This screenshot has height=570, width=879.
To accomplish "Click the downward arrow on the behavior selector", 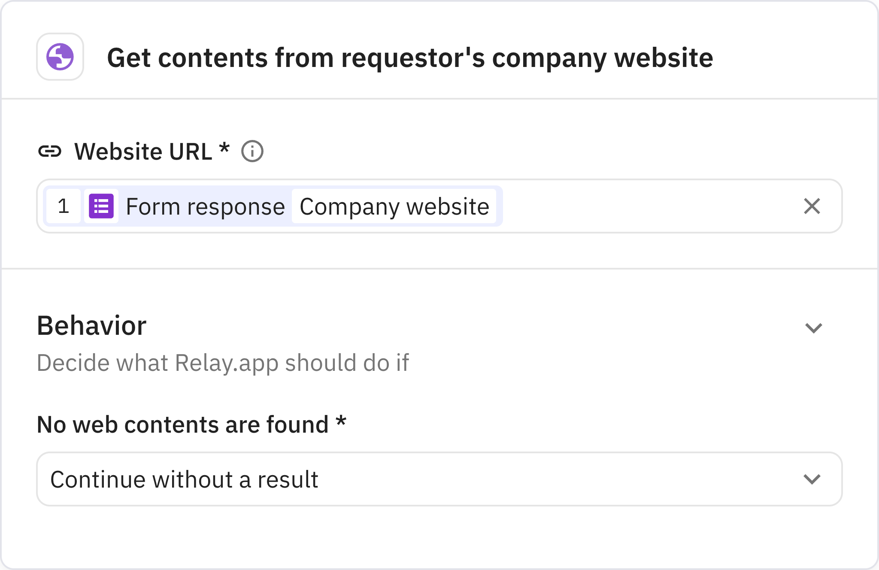I will click(x=812, y=479).
